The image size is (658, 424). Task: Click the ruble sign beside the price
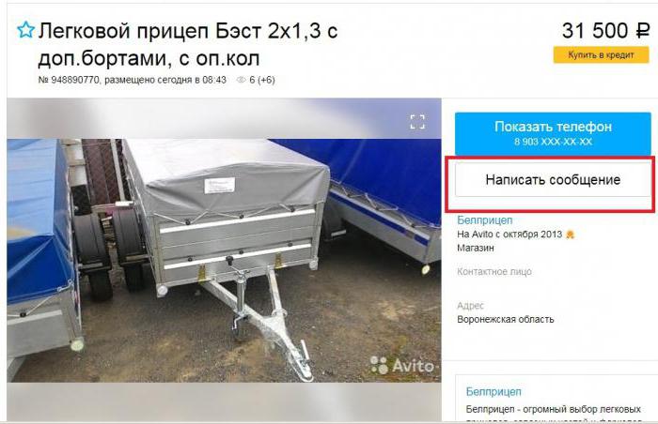click(642, 31)
